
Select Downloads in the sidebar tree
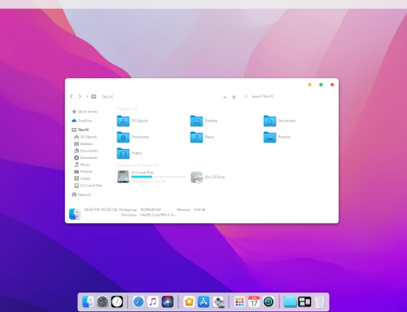coord(85,158)
